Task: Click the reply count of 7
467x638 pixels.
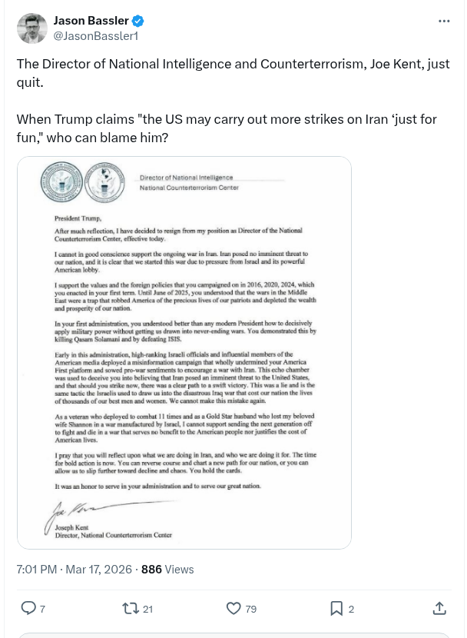Action: point(42,609)
